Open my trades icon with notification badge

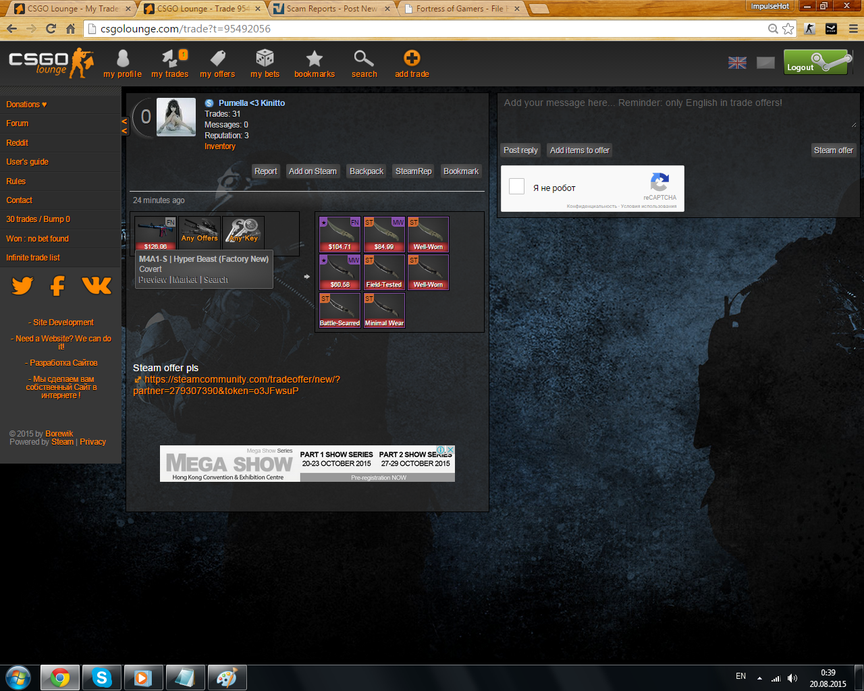pos(169,59)
